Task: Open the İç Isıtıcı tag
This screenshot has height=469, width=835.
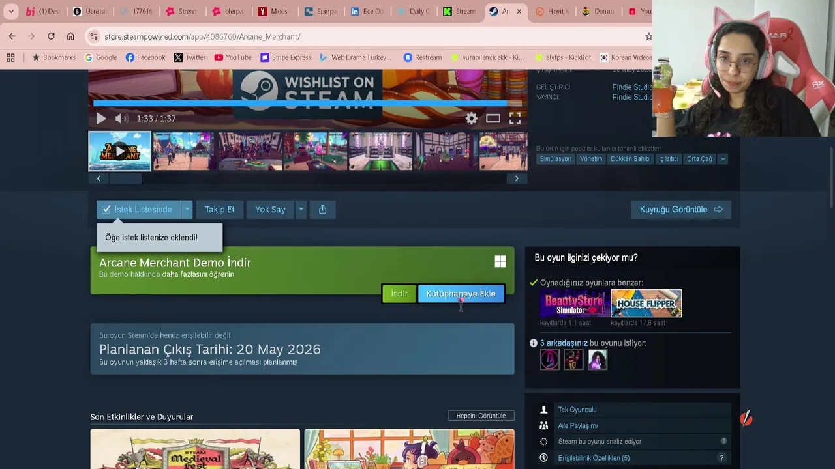Action: (669, 159)
